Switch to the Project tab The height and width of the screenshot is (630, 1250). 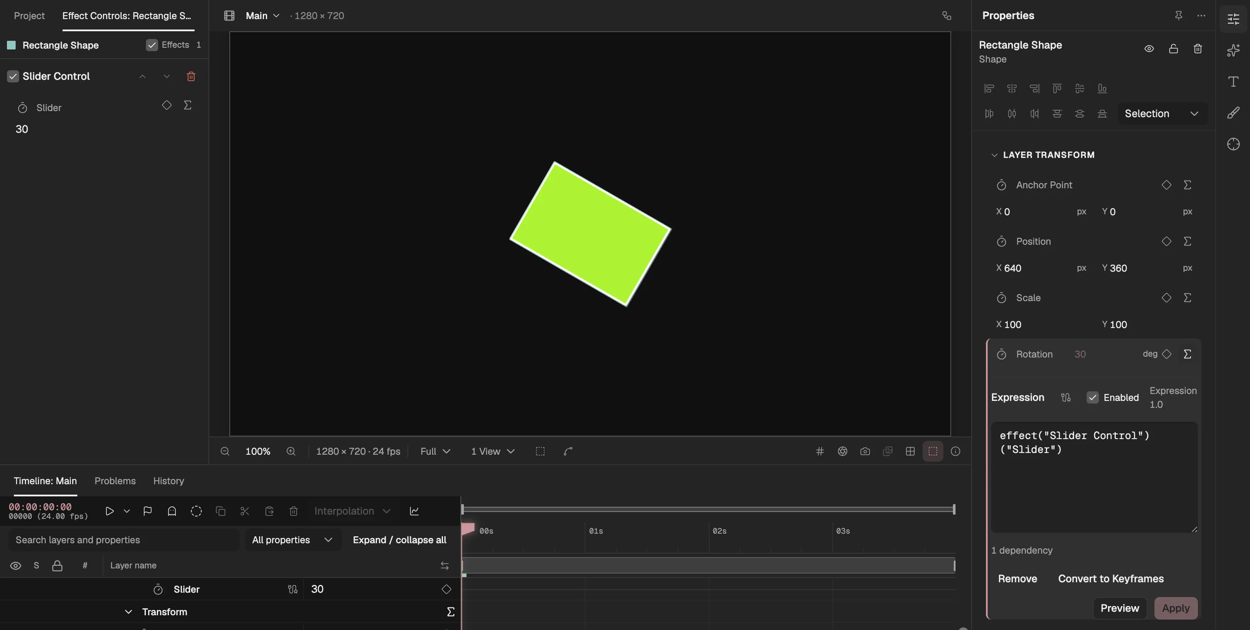[x=29, y=16]
